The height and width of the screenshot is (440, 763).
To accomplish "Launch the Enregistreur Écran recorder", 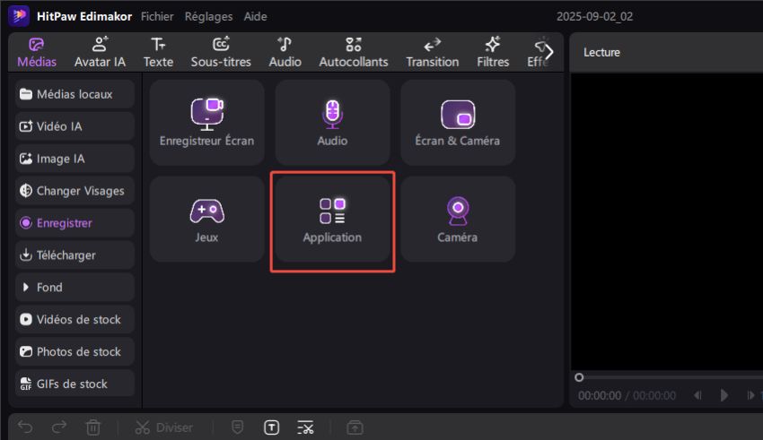I will (206, 123).
